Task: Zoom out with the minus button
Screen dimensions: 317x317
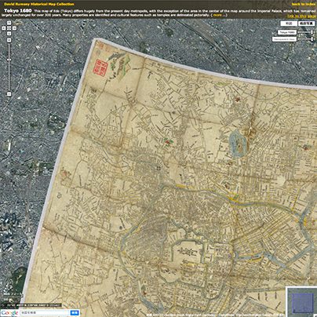Action: pos(9,93)
